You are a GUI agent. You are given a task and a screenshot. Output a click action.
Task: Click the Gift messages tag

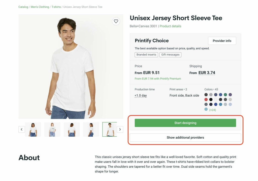pos(170,54)
